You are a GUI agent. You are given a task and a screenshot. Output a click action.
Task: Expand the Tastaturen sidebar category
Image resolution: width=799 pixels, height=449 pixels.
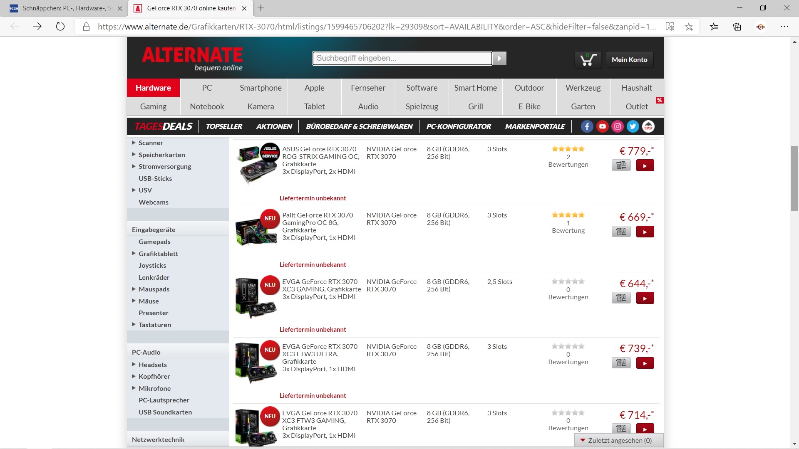point(134,324)
